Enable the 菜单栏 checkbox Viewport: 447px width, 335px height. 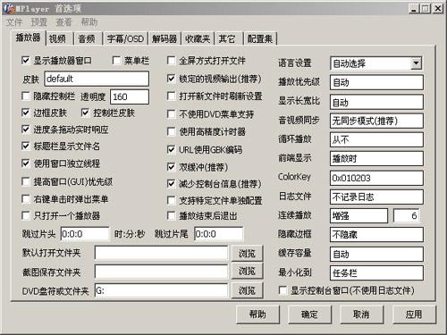pyautogui.click(x=116, y=61)
